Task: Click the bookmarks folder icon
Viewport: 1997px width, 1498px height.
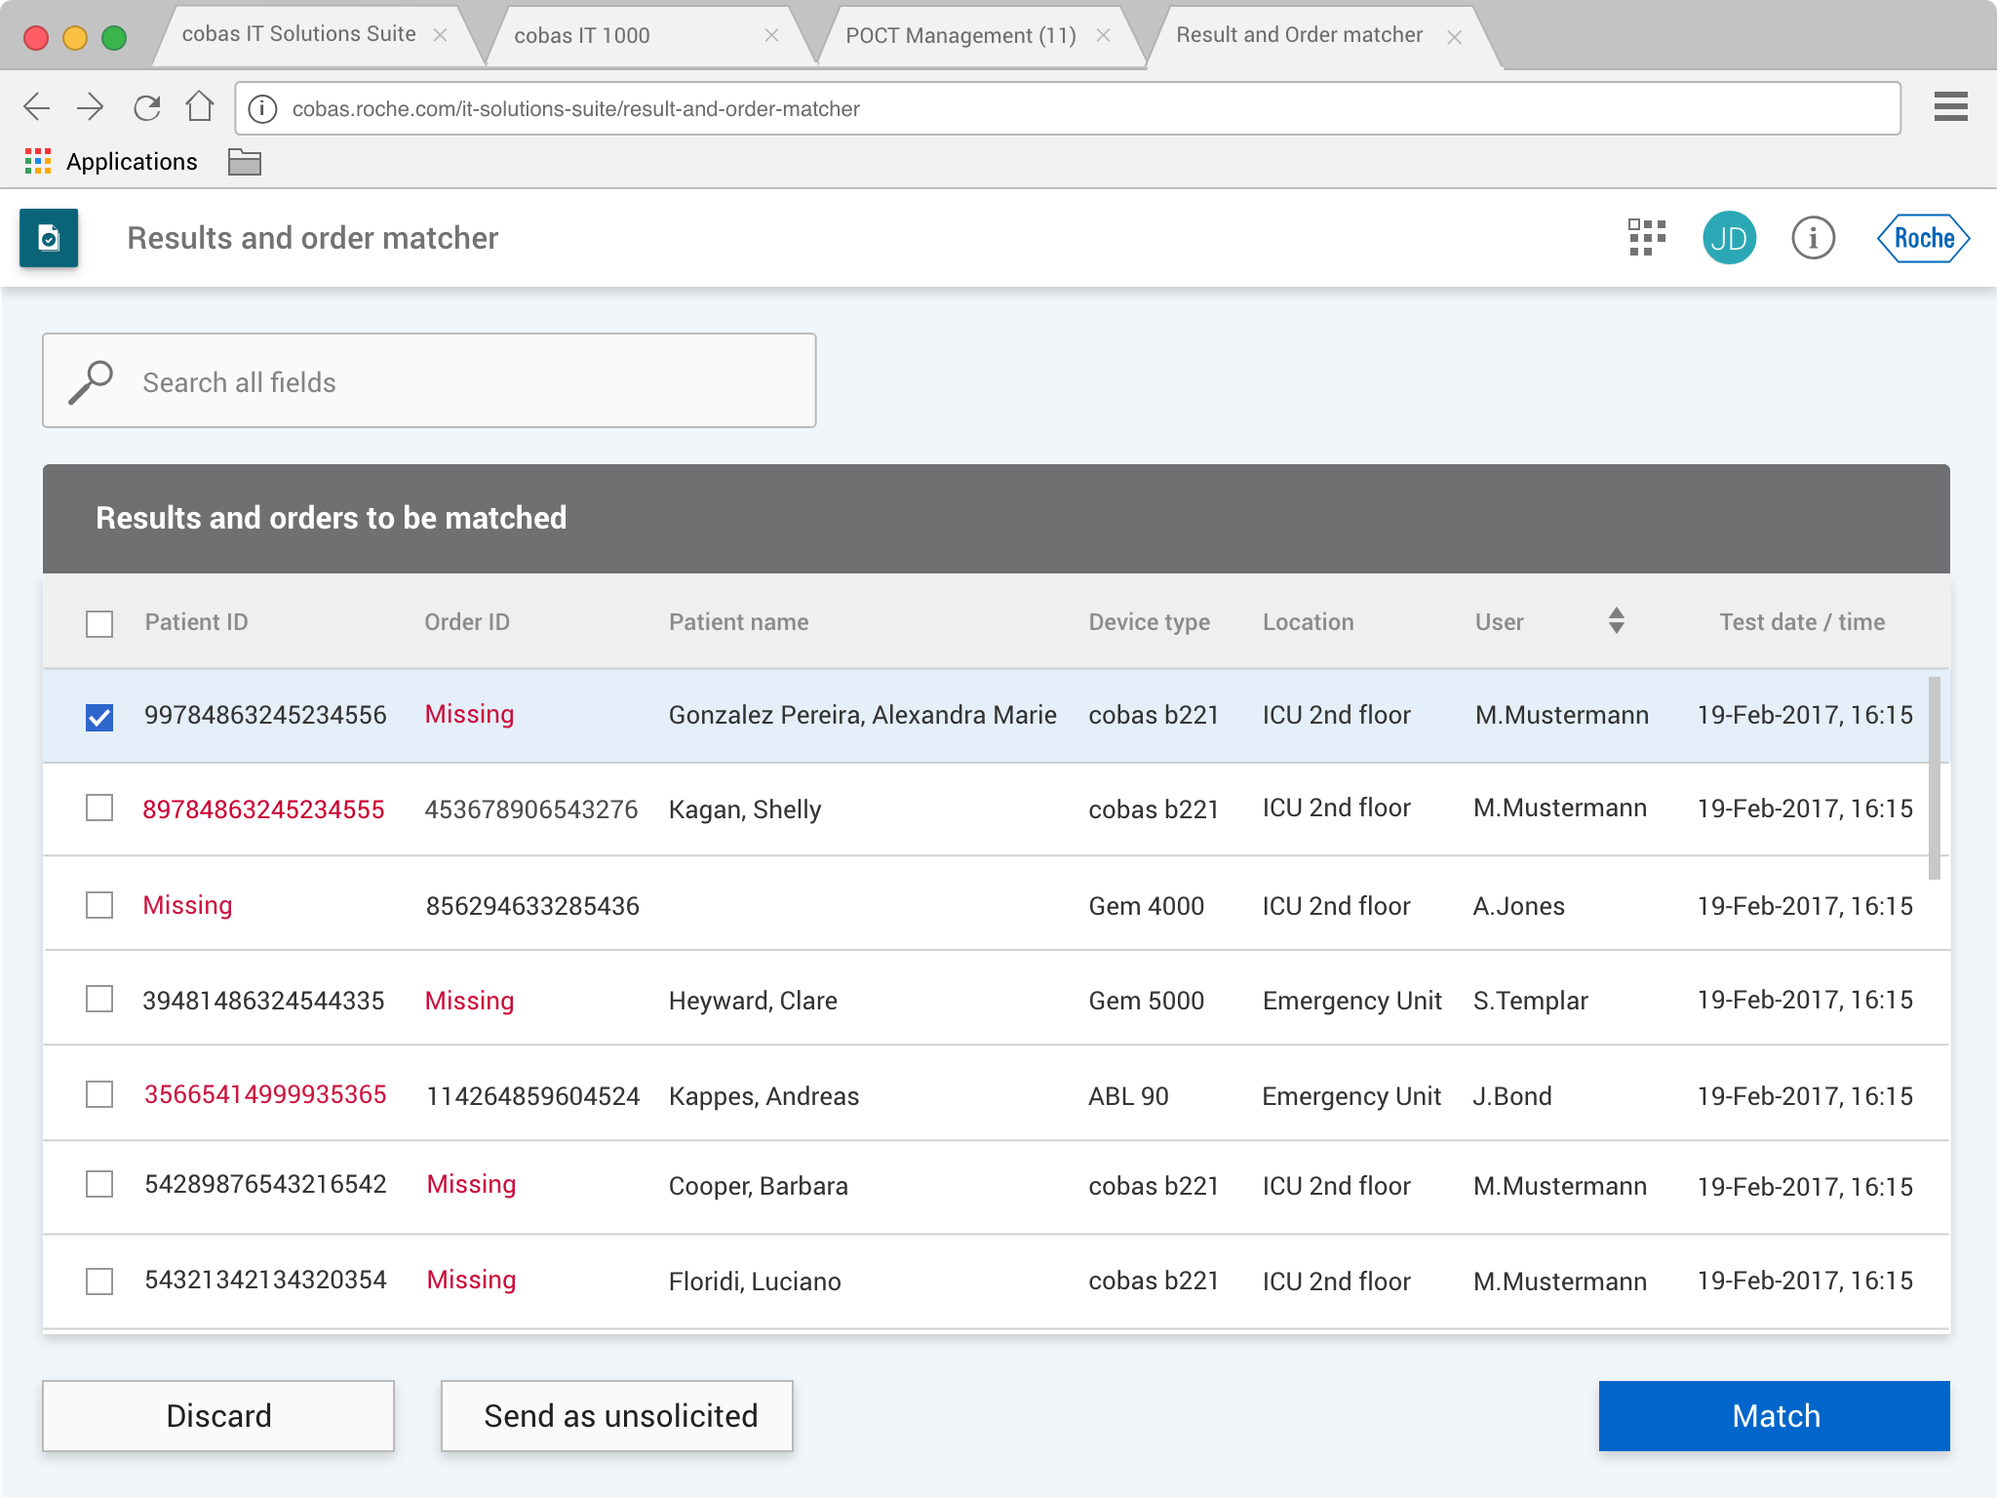Action: coord(244,162)
